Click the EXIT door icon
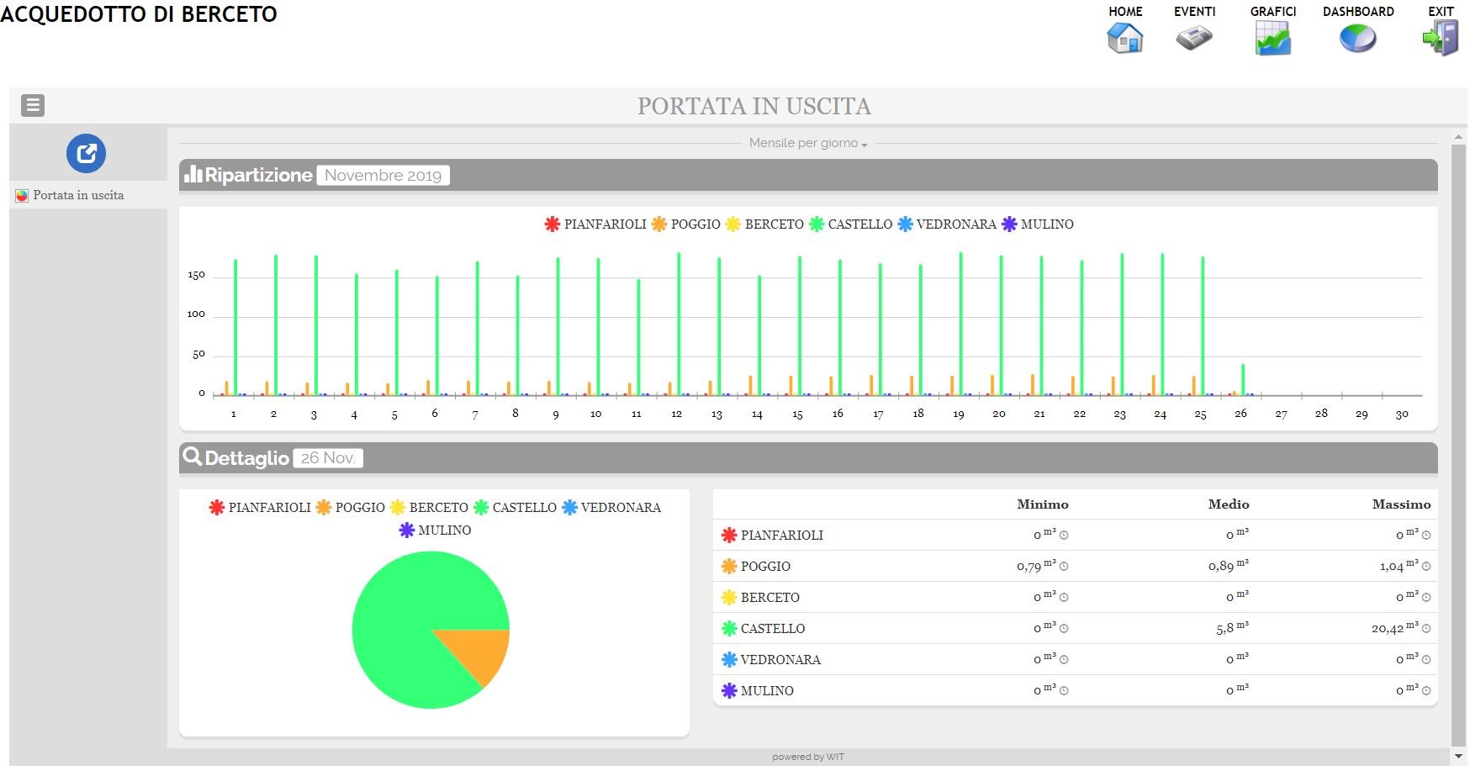The height and width of the screenshot is (776, 1470). coord(1441,39)
